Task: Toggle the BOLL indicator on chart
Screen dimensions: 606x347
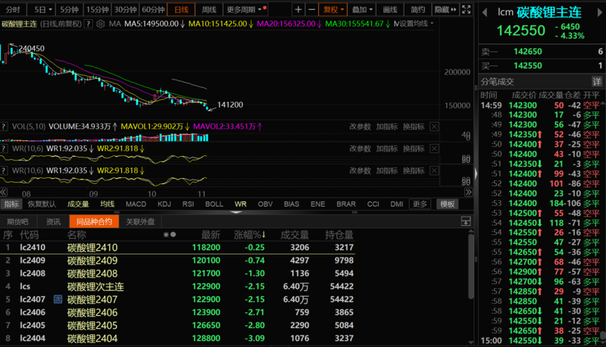Action: click(x=214, y=204)
